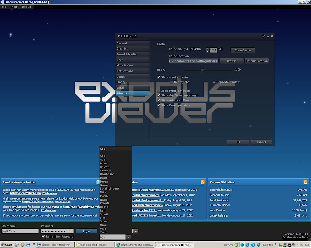Adjust the UI size slider handle
This screenshot has width=311, height=248.
coord(202,70)
